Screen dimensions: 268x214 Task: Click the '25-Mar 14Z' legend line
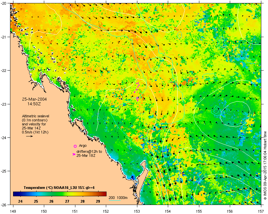(x=31, y=128)
